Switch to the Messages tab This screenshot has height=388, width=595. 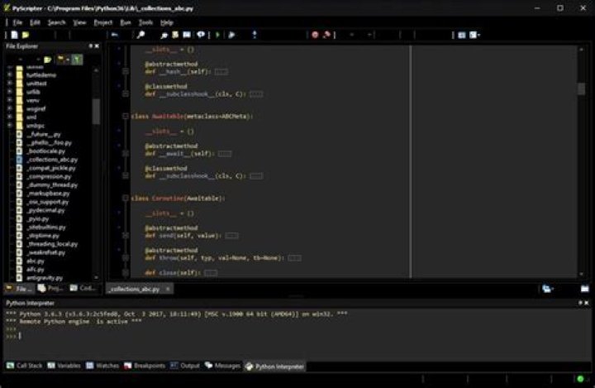click(x=223, y=366)
